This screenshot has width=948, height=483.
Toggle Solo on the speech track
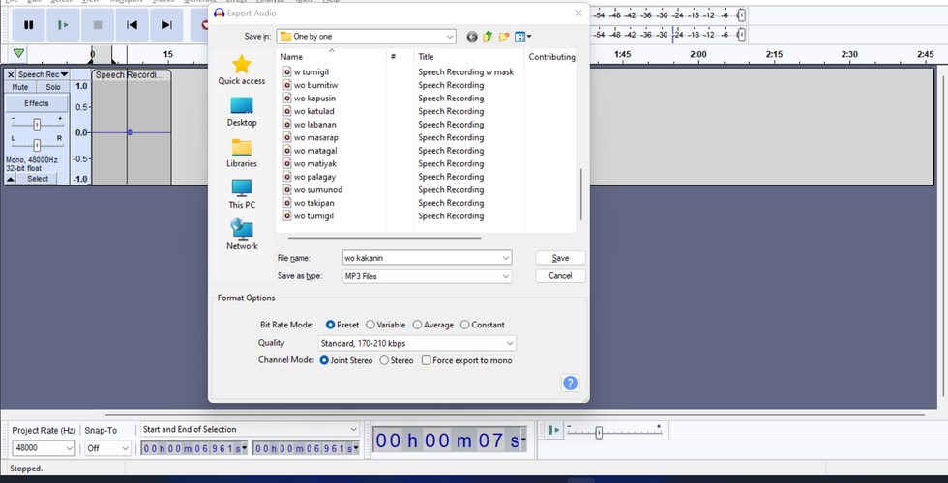[x=53, y=87]
